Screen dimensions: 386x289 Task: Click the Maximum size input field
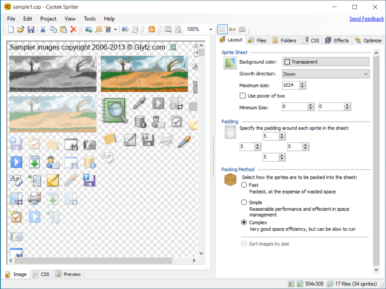pos(291,85)
